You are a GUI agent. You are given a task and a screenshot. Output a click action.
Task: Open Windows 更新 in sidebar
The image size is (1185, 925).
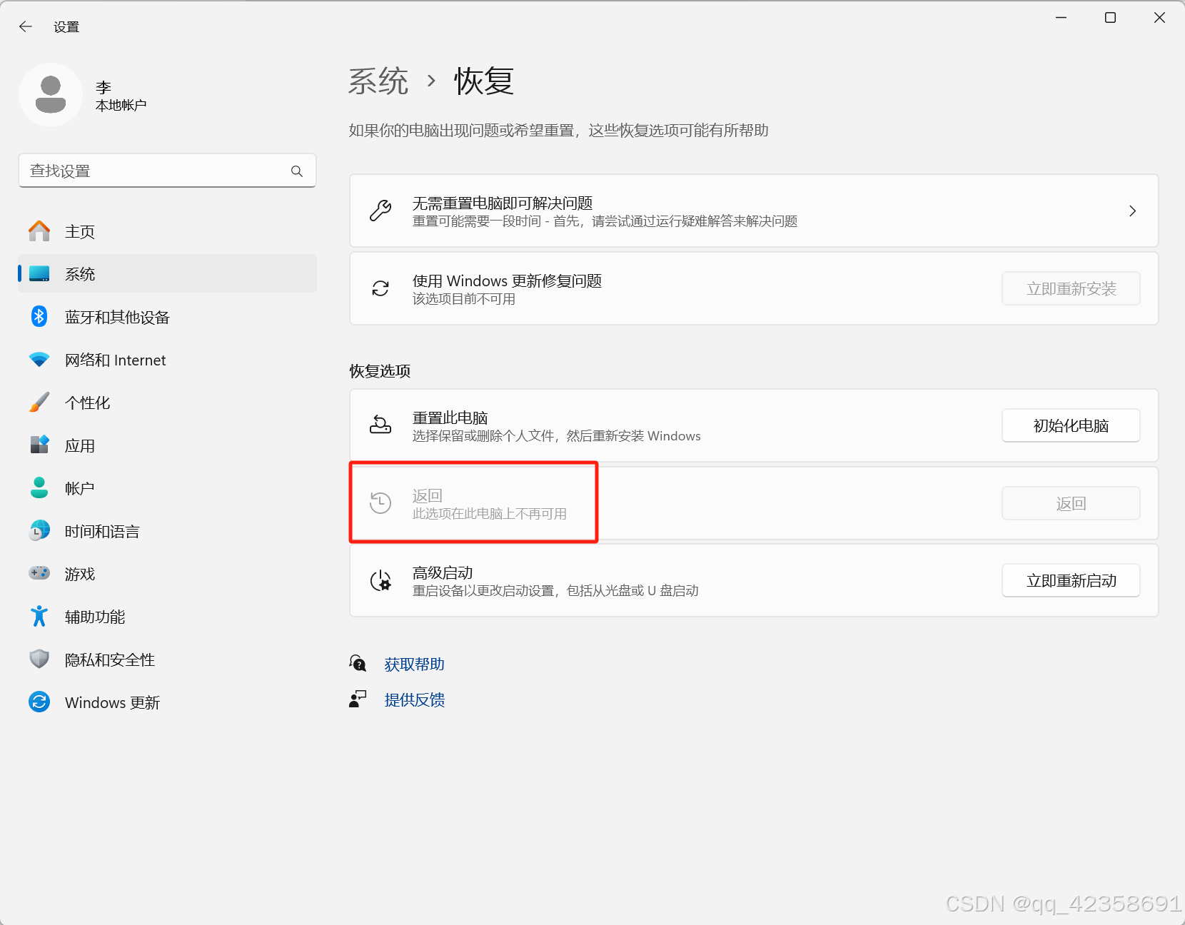167,702
